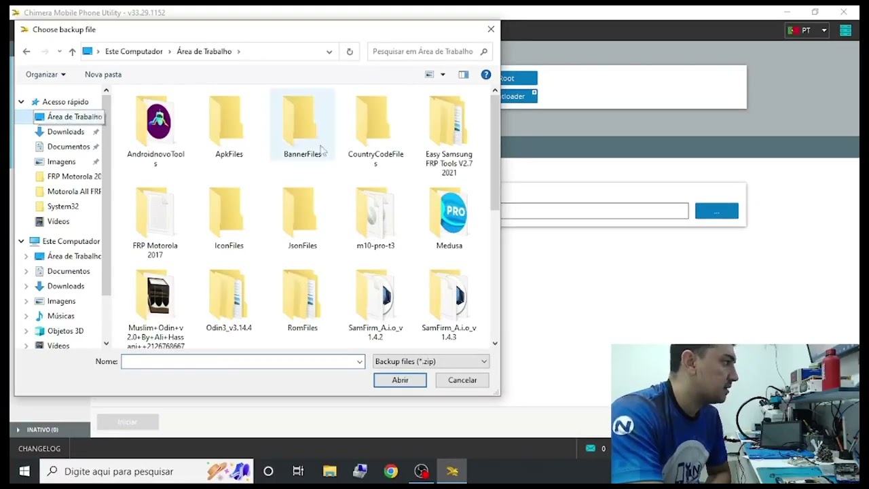Expand the address bar history dropdown
The width and height of the screenshot is (869, 489).
(329, 52)
